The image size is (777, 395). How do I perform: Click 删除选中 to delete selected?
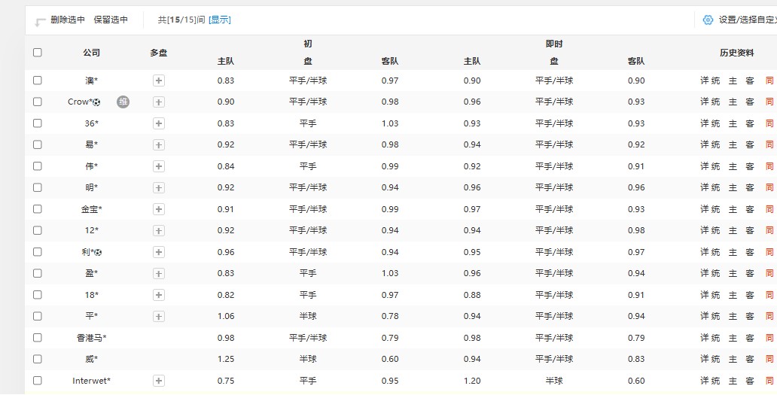tap(68, 20)
